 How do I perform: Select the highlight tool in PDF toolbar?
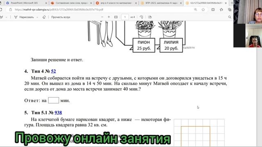coord(1,17)
